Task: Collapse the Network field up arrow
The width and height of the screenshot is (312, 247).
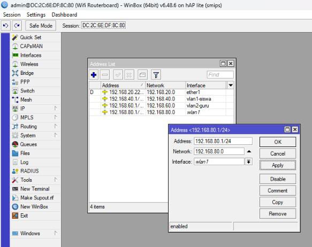Action: [249, 151]
